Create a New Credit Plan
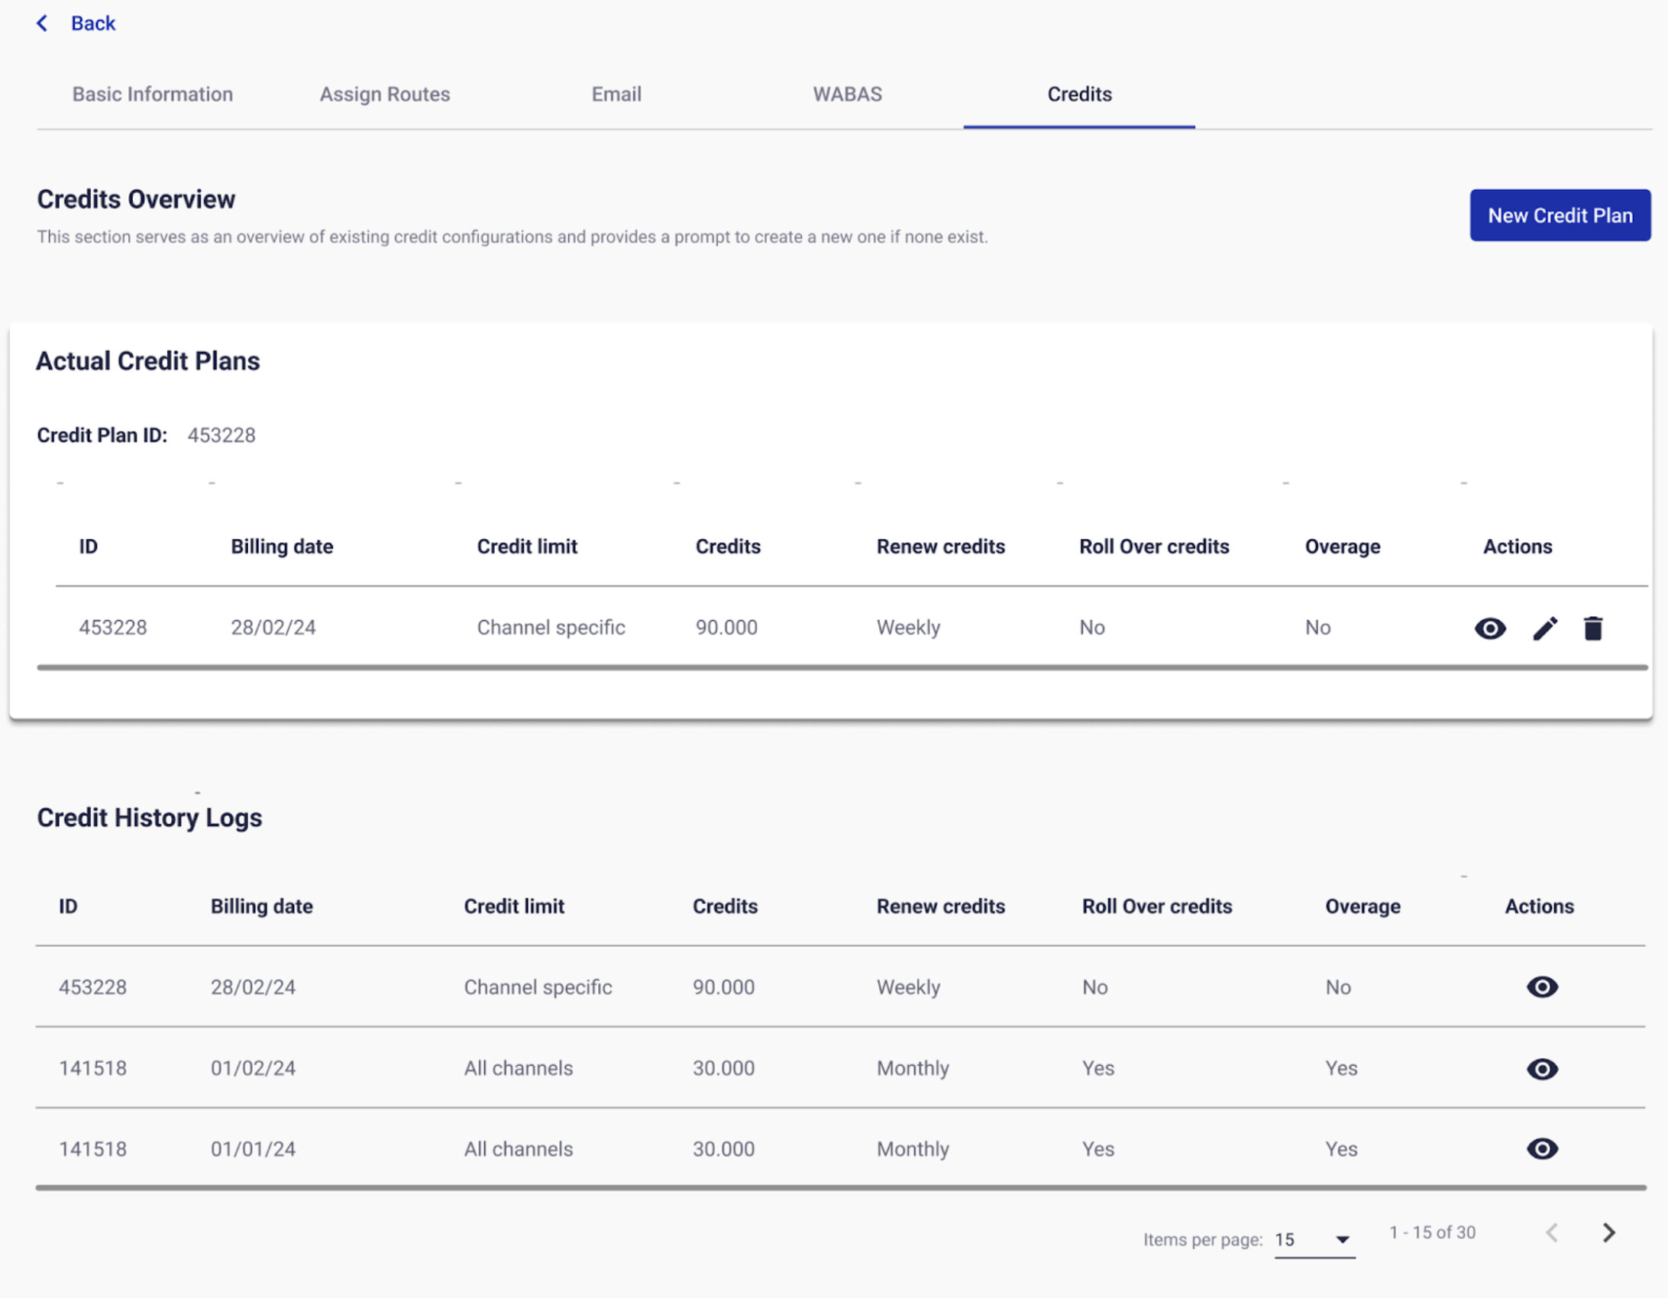This screenshot has width=1668, height=1298. tap(1560, 215)
